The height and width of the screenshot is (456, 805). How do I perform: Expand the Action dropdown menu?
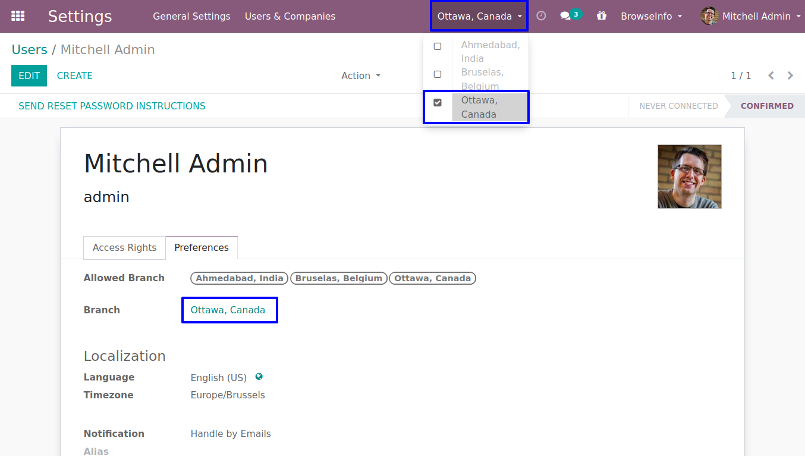pyautogui.click(x=360, y=76)
